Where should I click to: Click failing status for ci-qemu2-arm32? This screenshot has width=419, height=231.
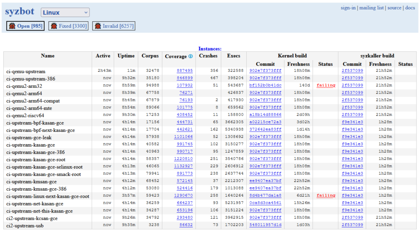click(x=326, y=85)
